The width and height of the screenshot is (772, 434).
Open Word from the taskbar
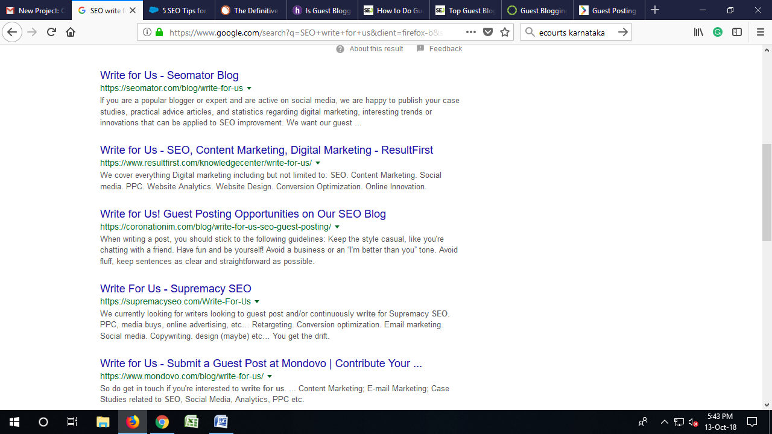[x=221, y=422]
